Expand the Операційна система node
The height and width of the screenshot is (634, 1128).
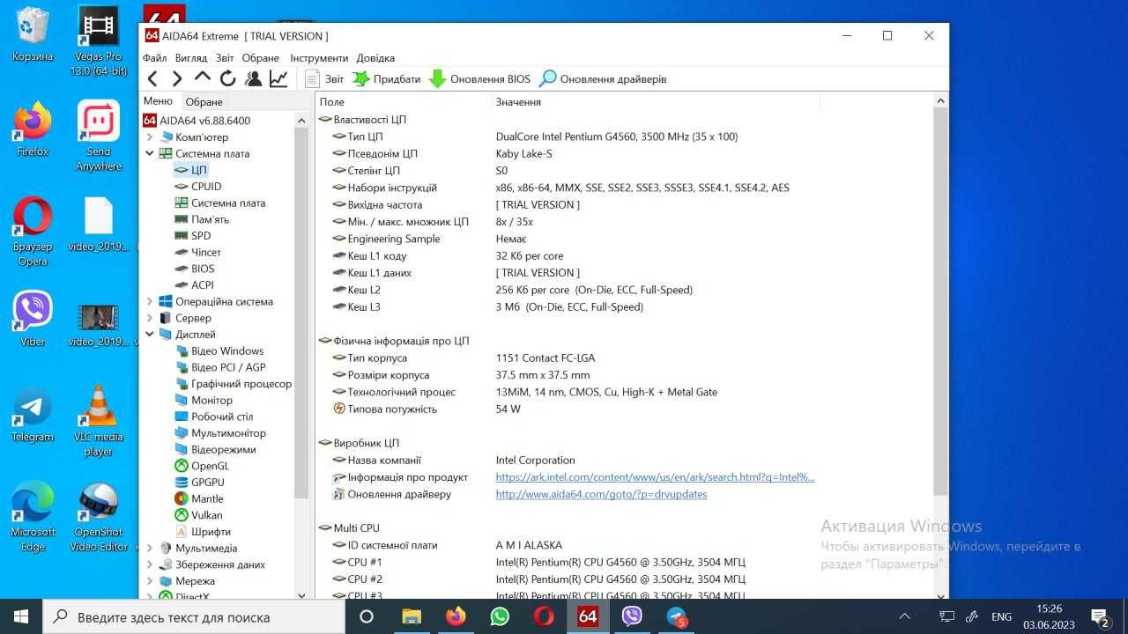(150, 302)
